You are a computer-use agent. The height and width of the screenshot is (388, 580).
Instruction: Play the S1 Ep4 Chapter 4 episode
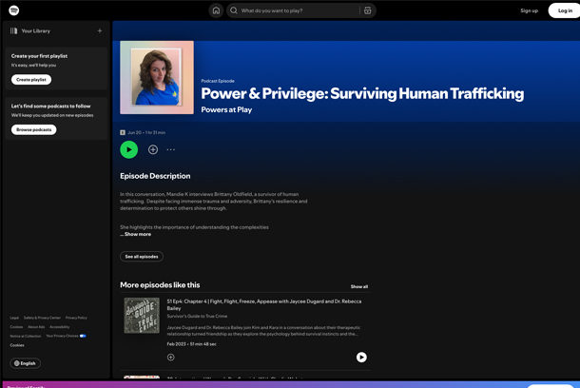[x=361, y=357]
